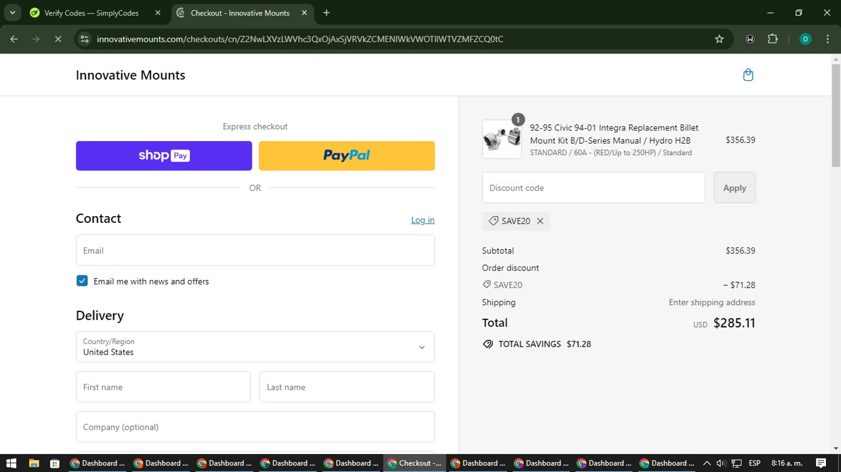The image size is (841, 472).
Task: Go back to the previous page
Action: [14, 39]
